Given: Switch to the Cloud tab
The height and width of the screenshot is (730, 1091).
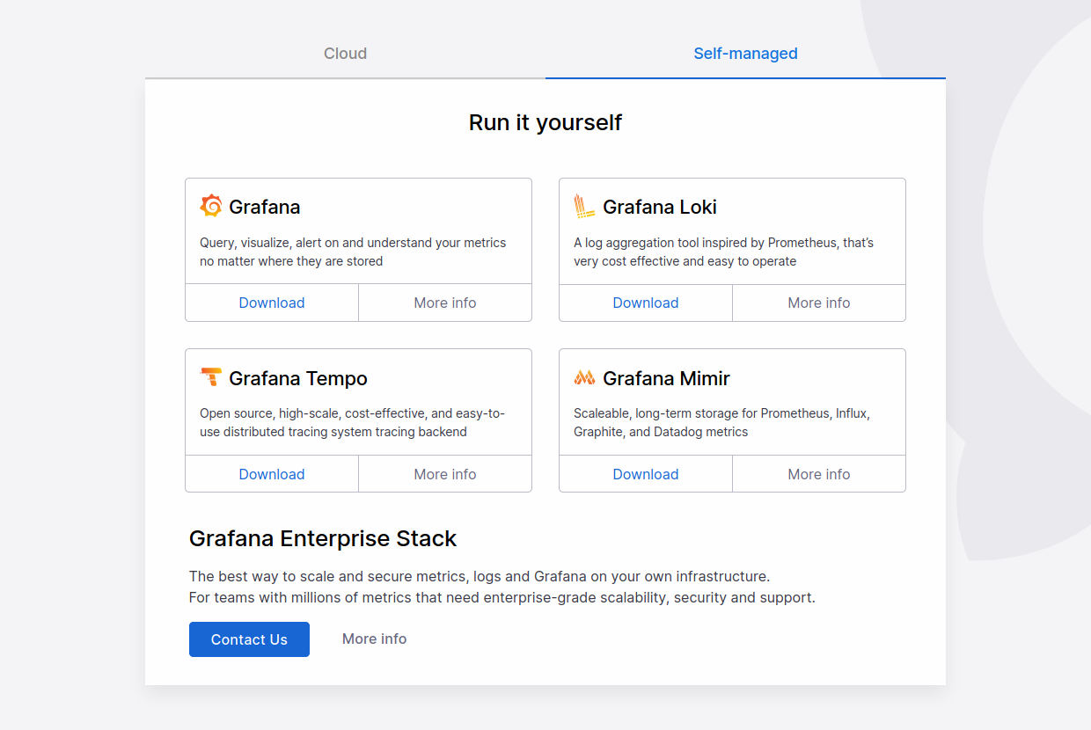Looking at the screenshot, I should pos(345,53).
